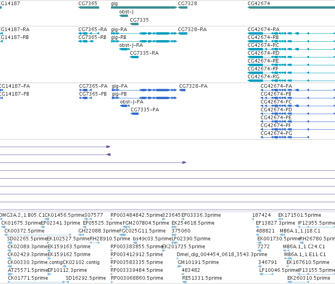Viewport: 335px width, 284px height.
Task: Click EST feature GM10191.5prime
Action: (x=180, y=266)
